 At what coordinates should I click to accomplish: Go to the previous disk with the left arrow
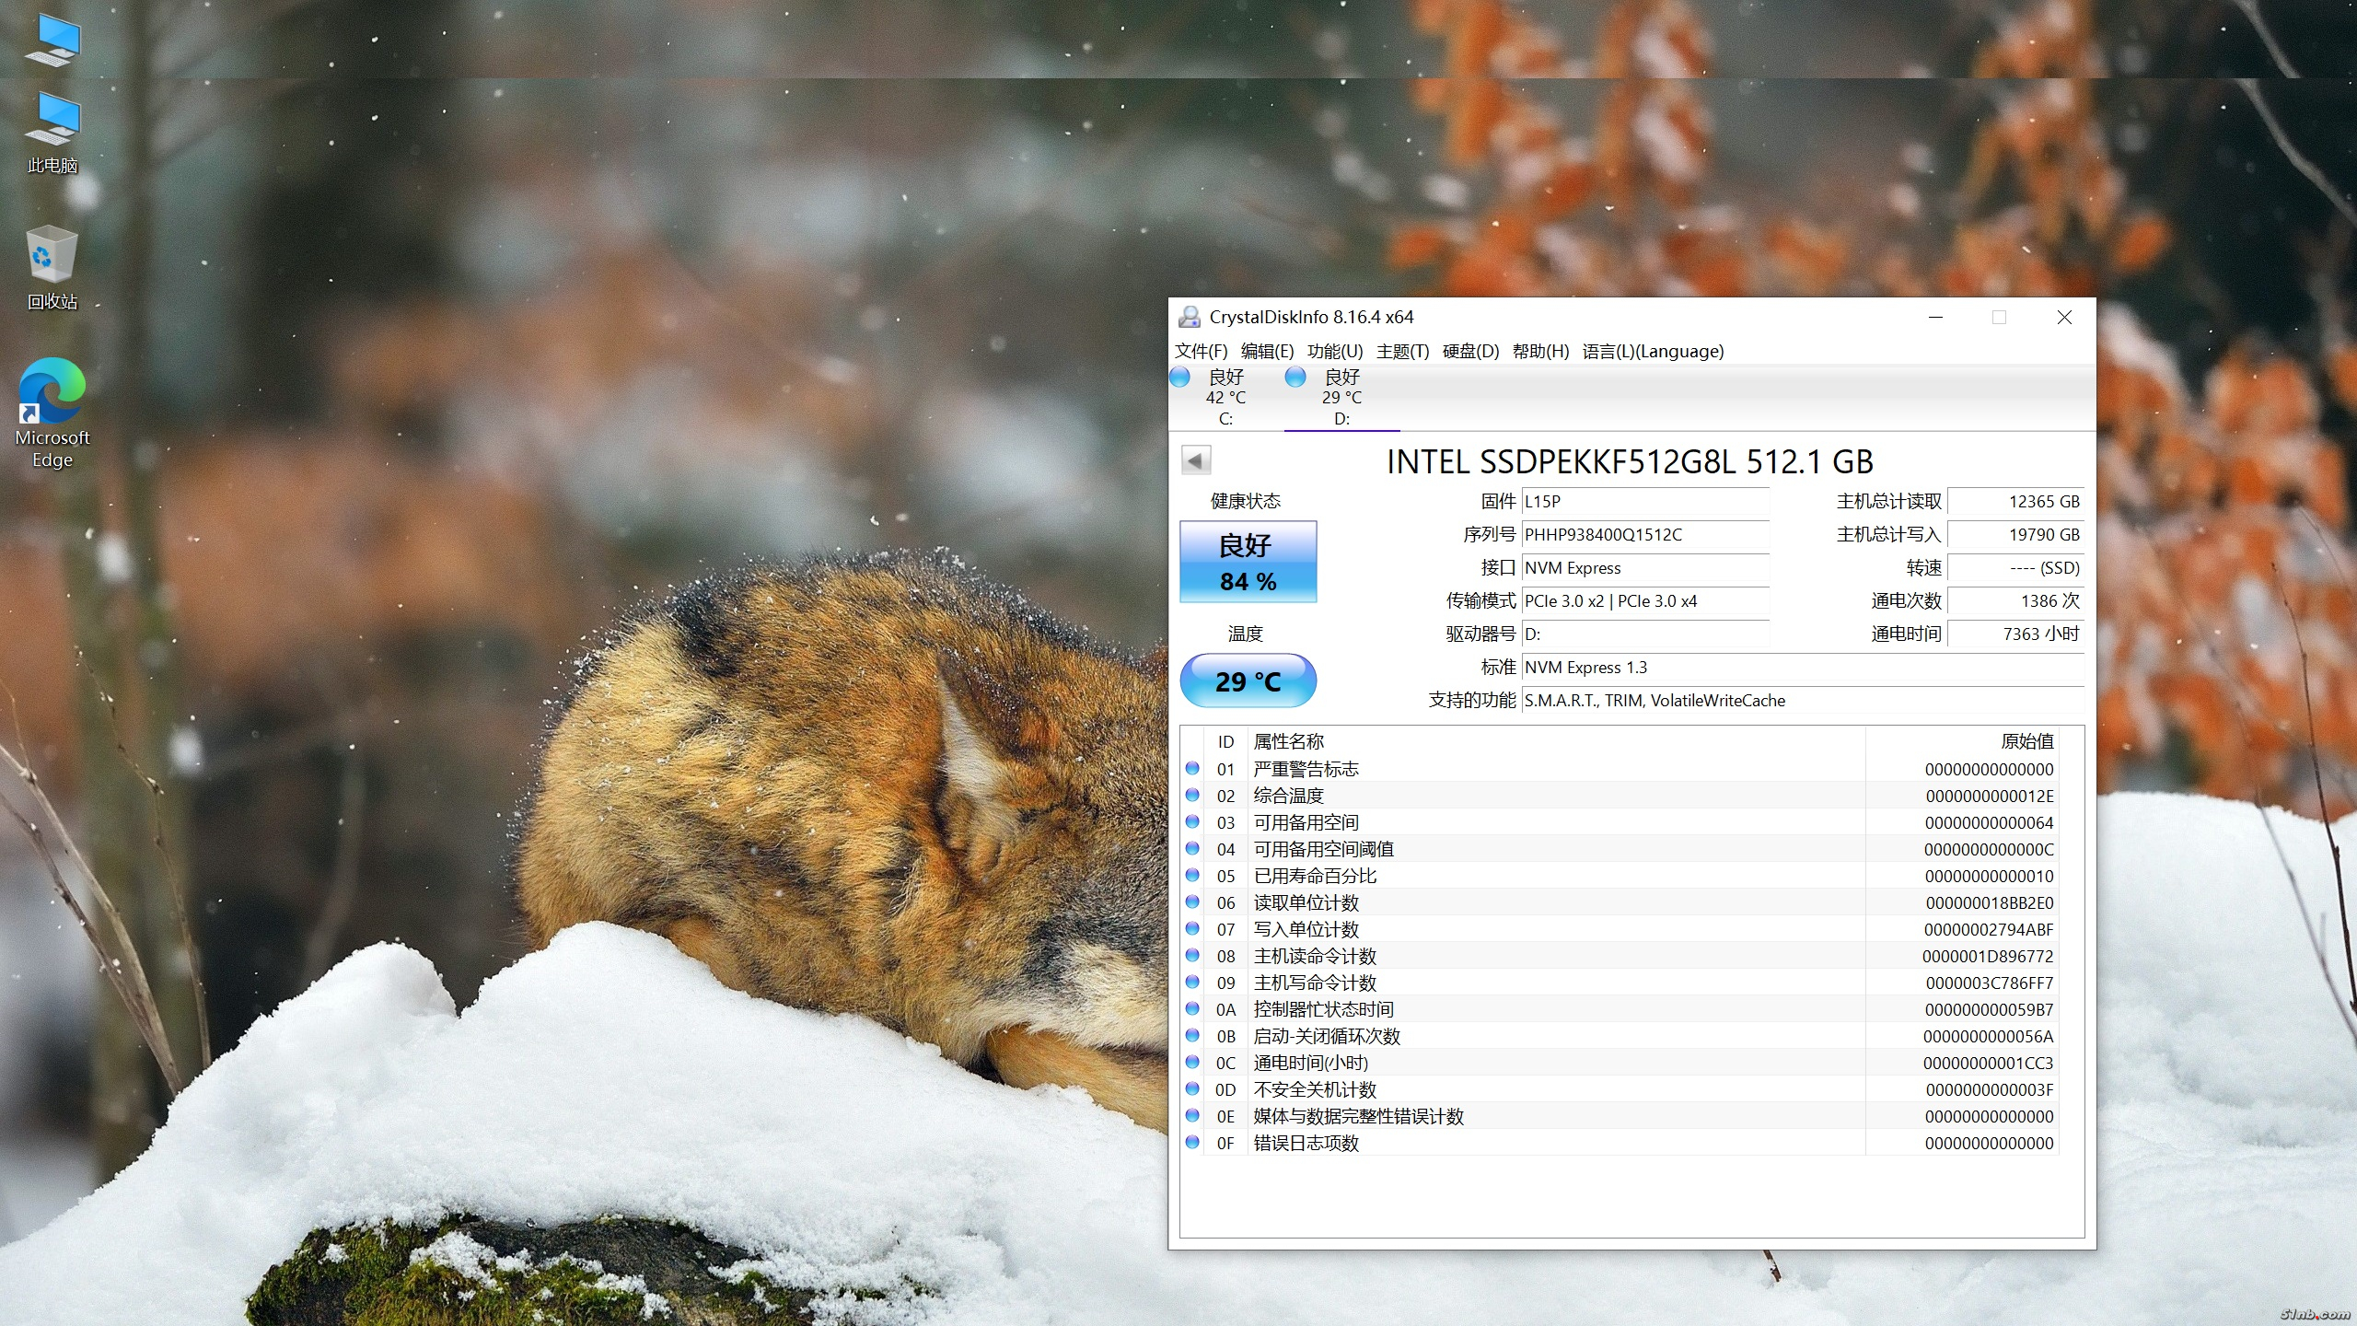1196,460
